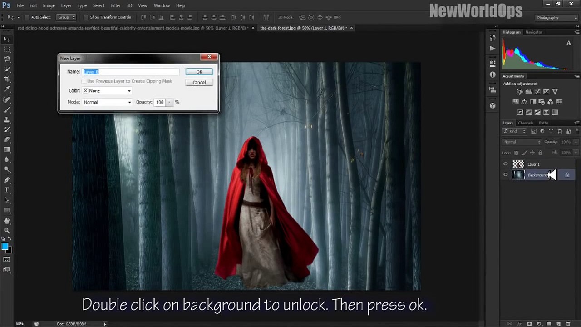
Task: Add a Levels adjustment
Action: [529, 92]
